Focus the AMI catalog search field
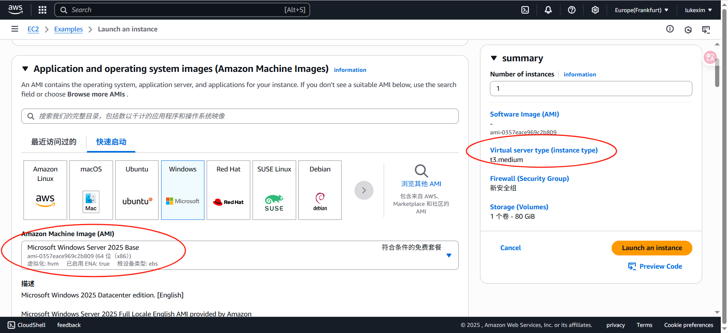The width and height of the screenshot is (728, 333). click(x=240, y=116)
